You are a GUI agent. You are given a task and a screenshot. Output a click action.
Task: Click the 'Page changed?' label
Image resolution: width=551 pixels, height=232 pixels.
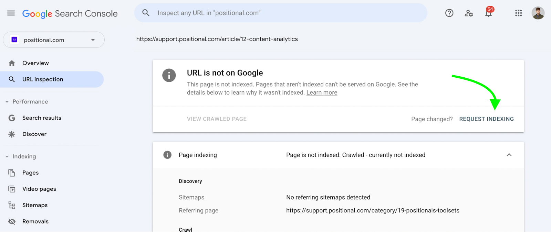pos(432,119)
